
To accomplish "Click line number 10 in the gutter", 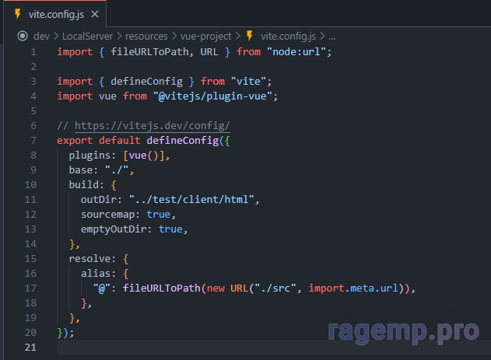I will click(x=30, y=185).
